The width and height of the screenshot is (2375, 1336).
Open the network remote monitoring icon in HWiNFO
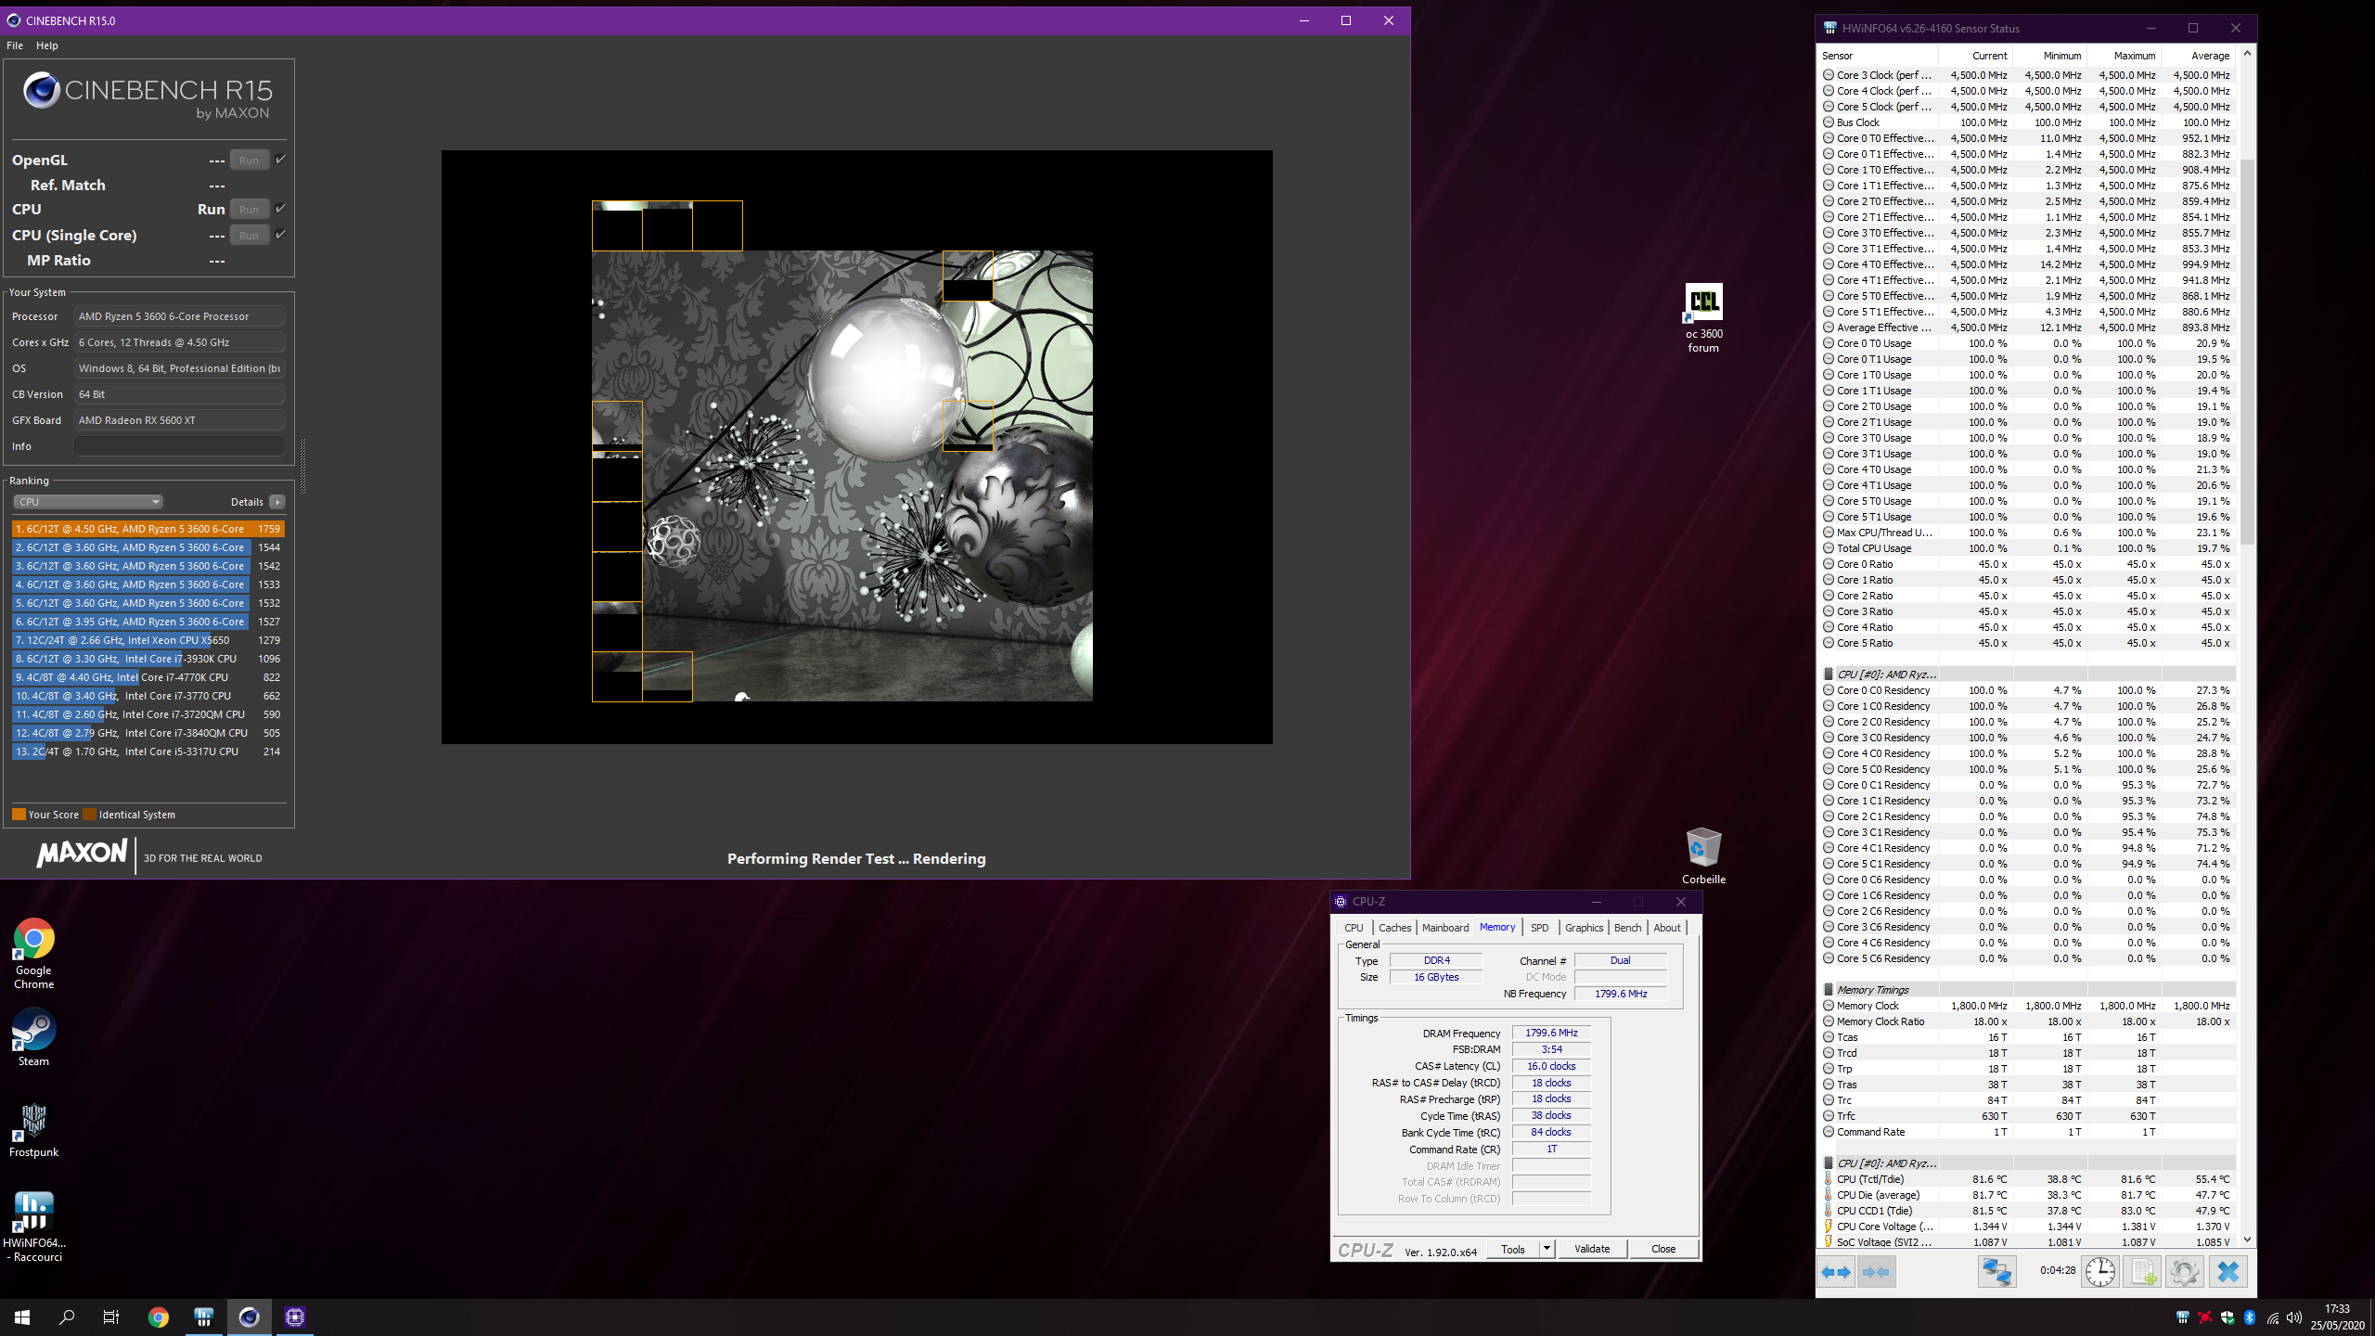[1996, 1271]
